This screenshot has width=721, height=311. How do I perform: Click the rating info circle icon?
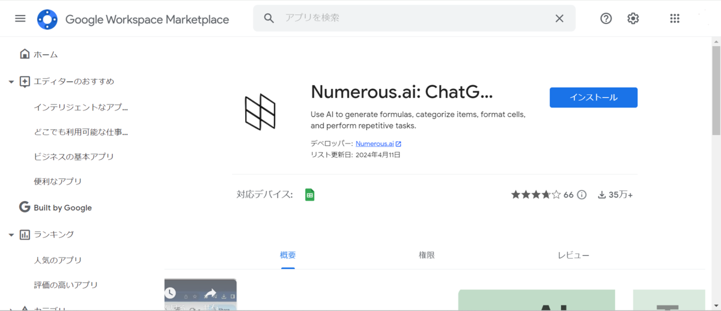(582, 195)
